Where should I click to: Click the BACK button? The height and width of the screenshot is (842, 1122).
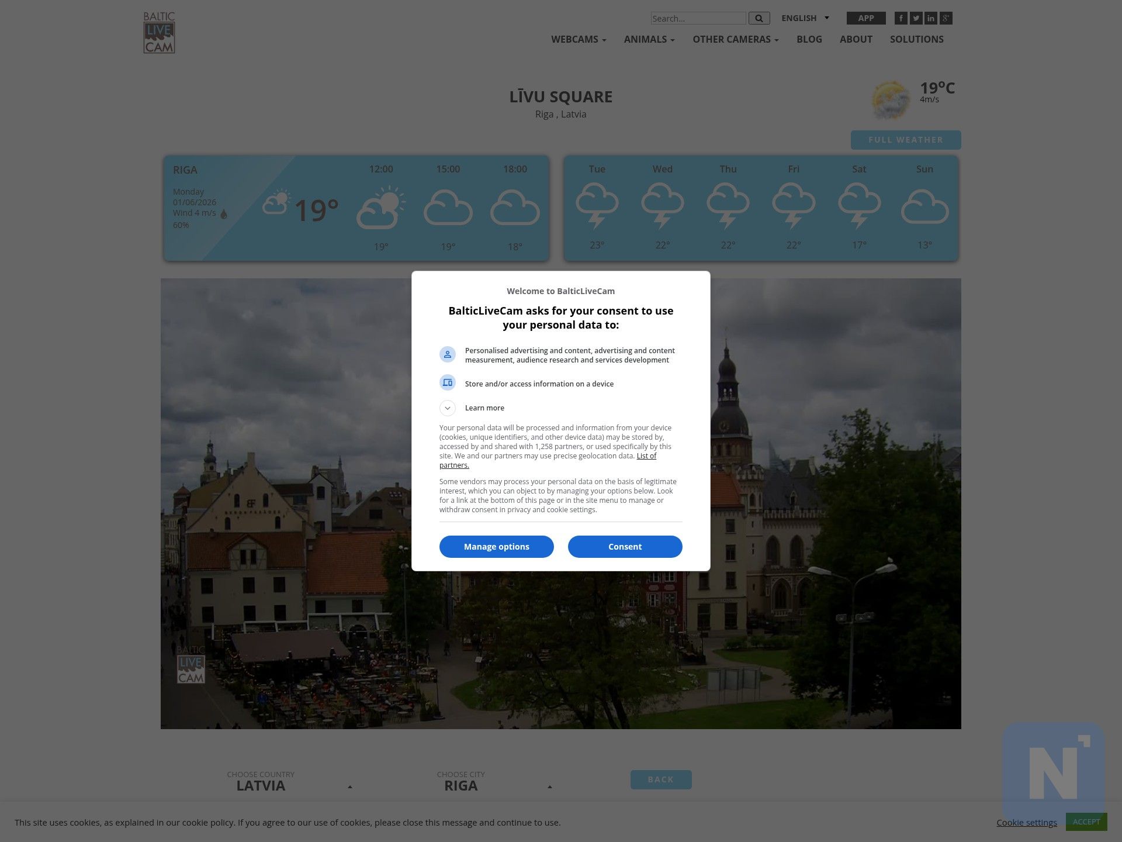point(661,779)
